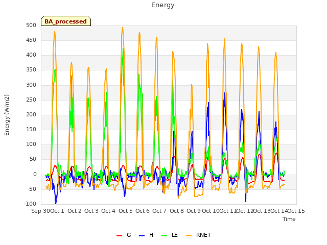Click the 250 y-axis value
The width and height of the screenshot is (327, 245).
coord(31,100)
